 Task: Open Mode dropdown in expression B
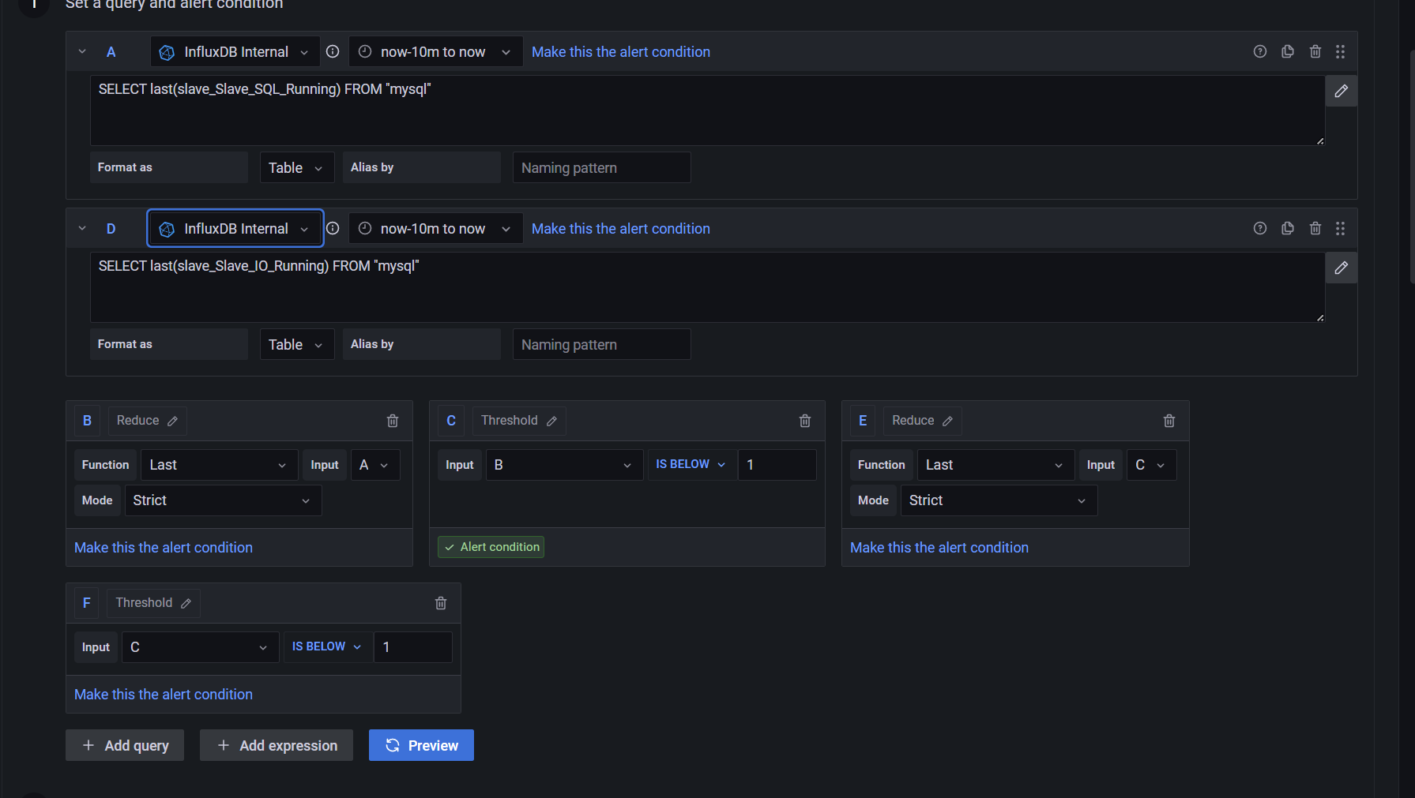224,500
